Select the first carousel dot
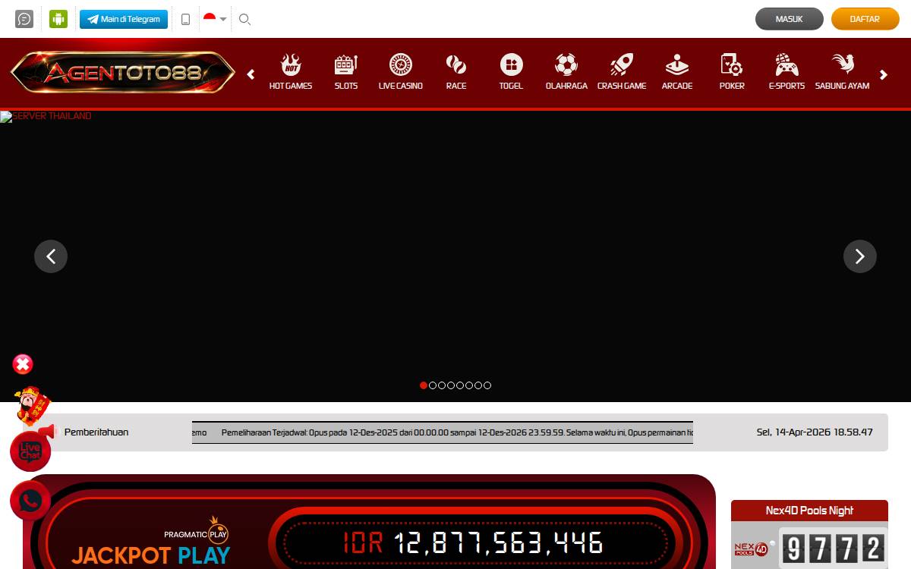This screenshot has height=569, width=911. point(424,385)
